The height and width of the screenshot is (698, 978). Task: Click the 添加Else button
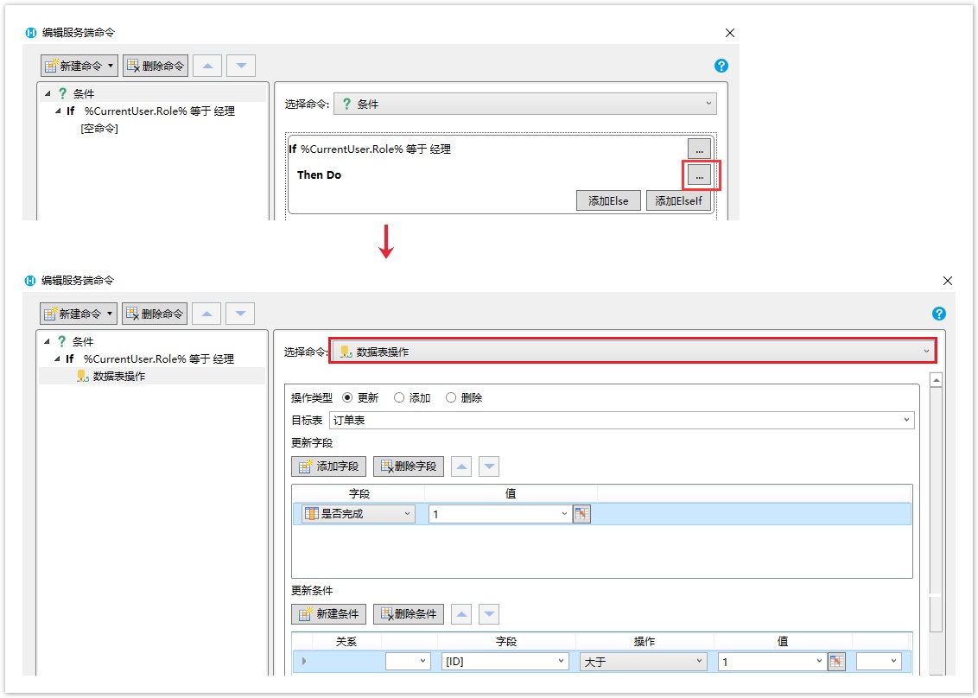tap(608, 201)
